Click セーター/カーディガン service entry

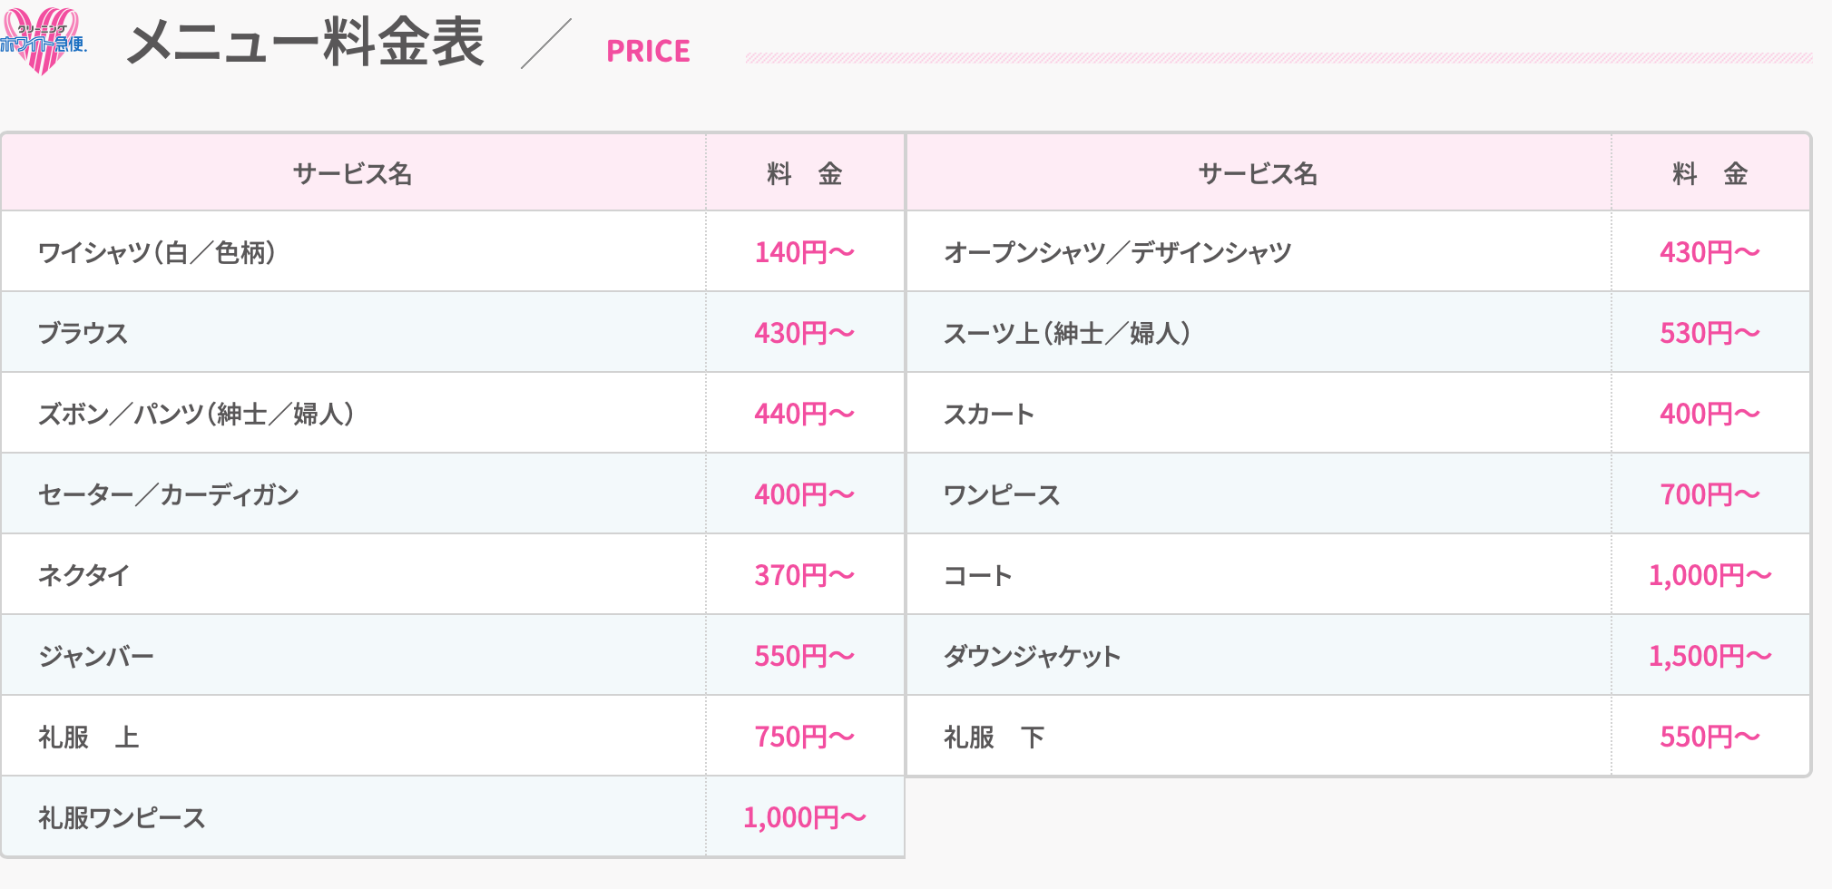point(169,494)
